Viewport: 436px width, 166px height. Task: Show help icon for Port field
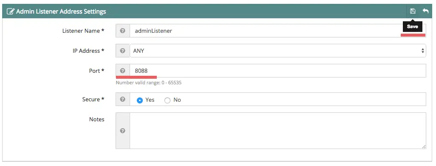click(123, 71)
